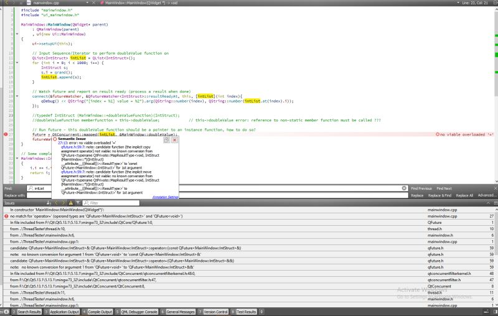Click Replace & Find
This screenshot has height=316, width=498.
click(439, 195)
